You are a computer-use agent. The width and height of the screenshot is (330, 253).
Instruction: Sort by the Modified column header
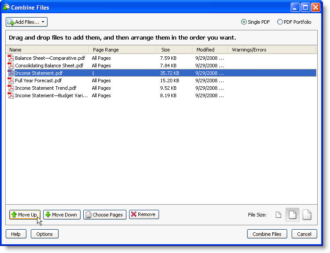210,50
